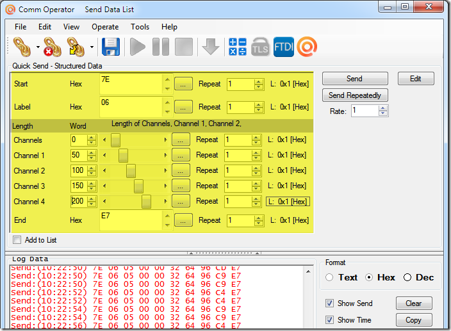This screenshot has width=451, height=331.
Task: Click the FTDI toolbar icon
Action: tap(284, 47)
